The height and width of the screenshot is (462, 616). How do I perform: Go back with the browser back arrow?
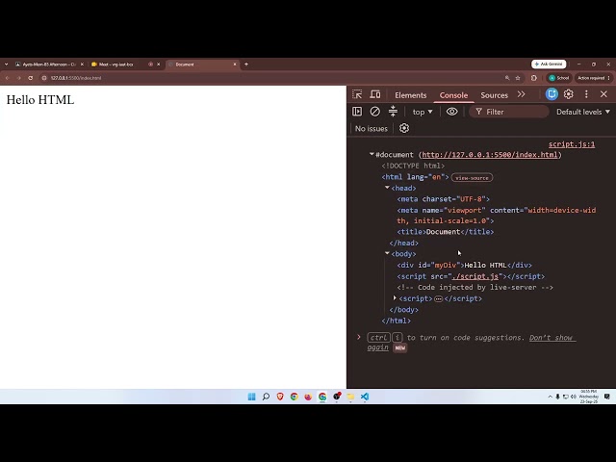(7, 78)
